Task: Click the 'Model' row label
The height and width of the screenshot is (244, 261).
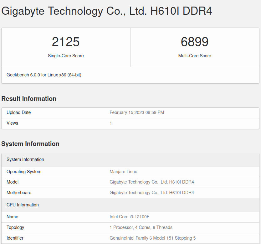Action: point(13,182)
